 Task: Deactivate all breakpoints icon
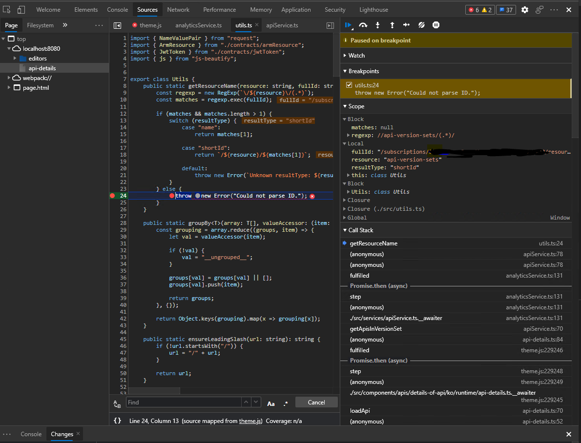(421, 25)
